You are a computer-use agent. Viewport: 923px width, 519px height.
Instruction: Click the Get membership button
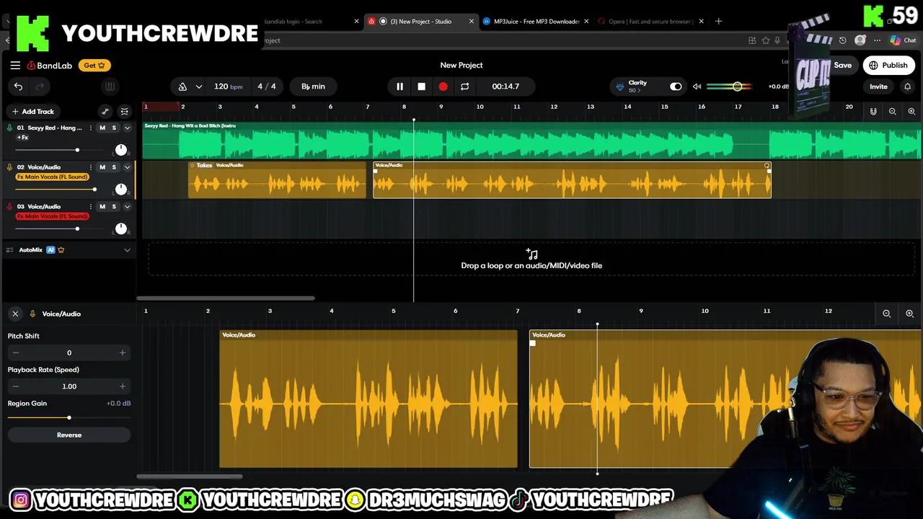94,66
